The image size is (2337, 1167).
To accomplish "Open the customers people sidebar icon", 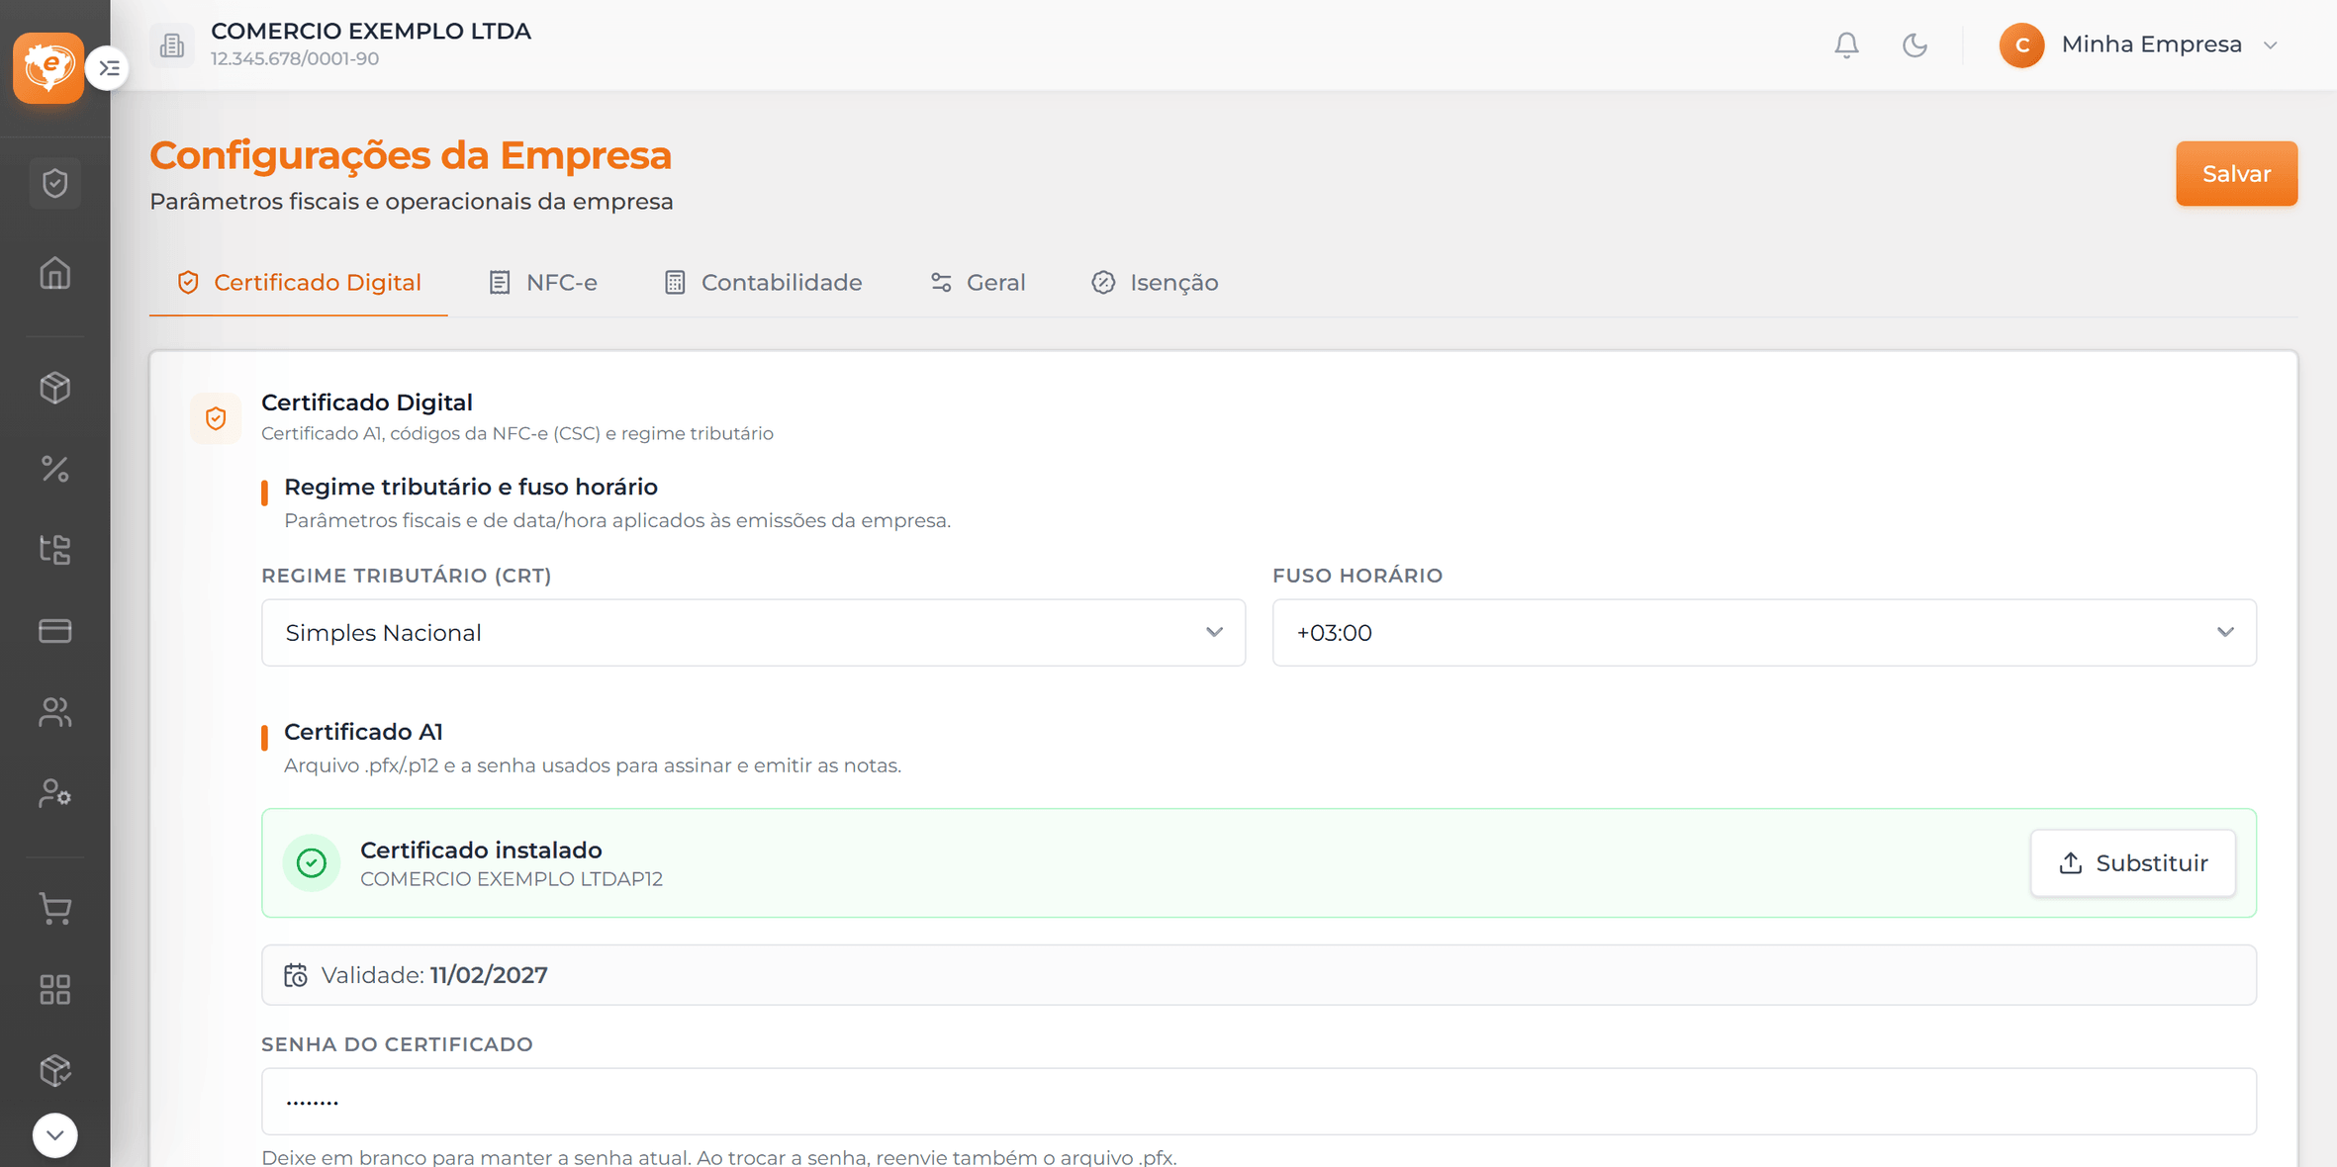I will 54,712.
